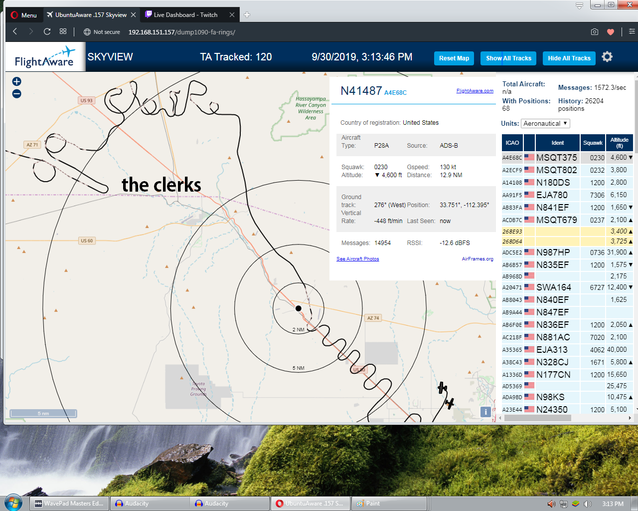Select aircraft row N177CN
The image size is (638, 511).
point(567,375)
